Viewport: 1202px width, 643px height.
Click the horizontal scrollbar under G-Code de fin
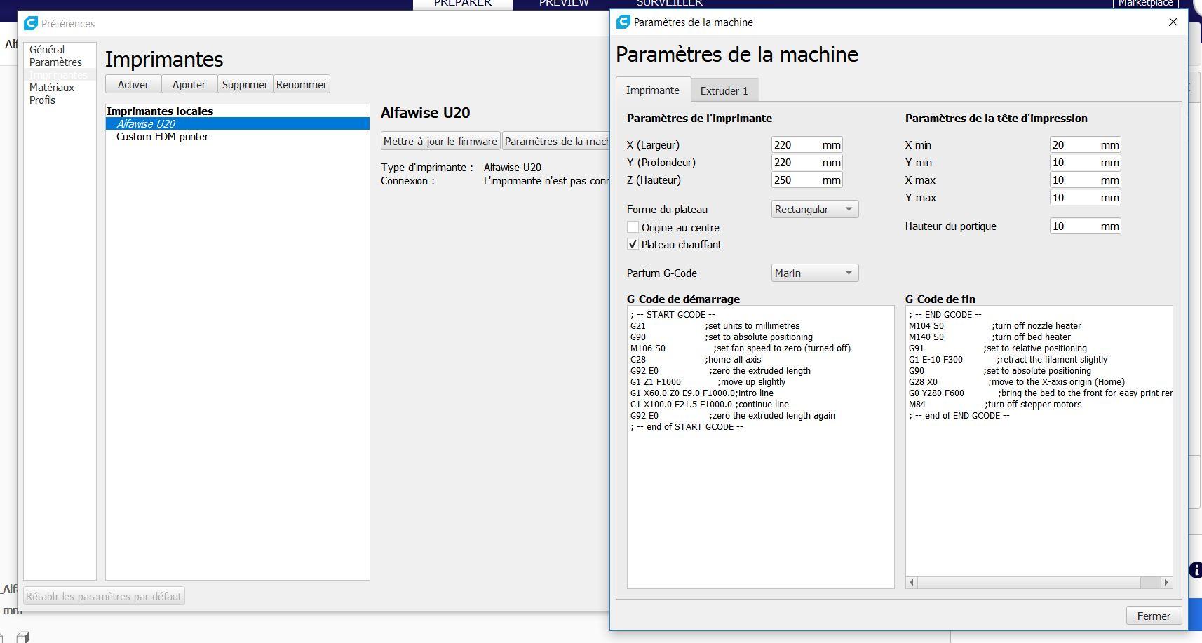tap(1039, 582)
